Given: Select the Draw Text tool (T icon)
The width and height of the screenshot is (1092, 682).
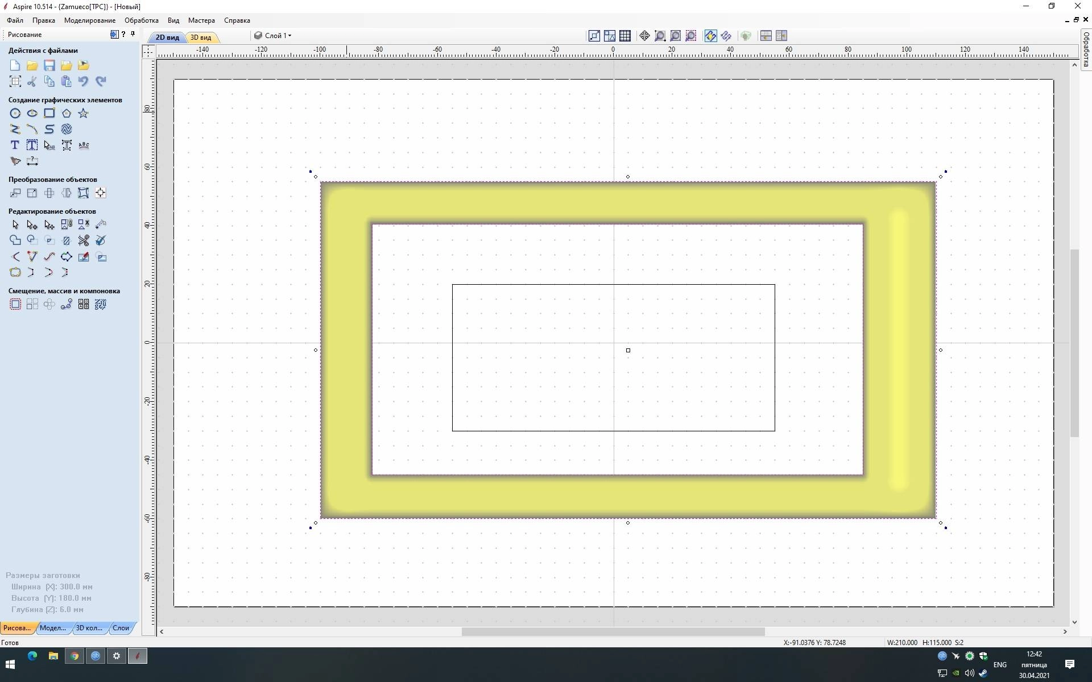Looking at the screenshot, I should click(15, 145).
